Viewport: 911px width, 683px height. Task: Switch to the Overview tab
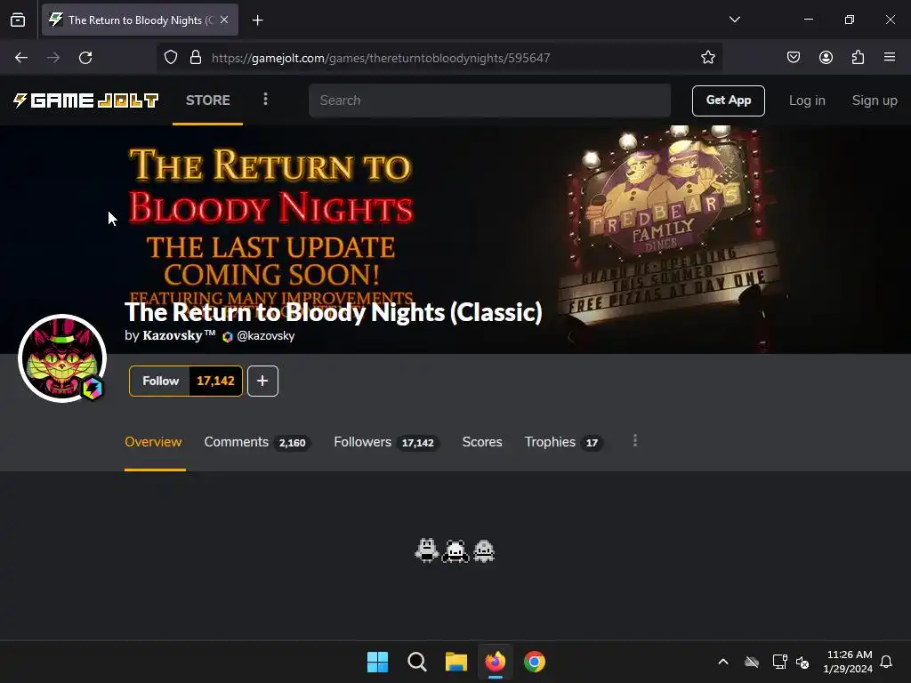153,442
